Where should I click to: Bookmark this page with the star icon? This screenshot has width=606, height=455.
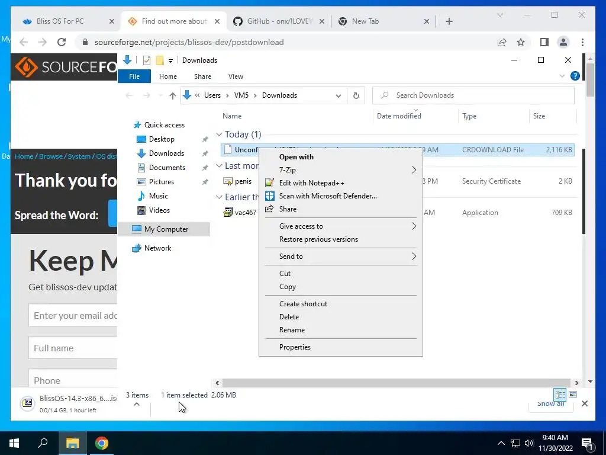(x=521, y=42)
